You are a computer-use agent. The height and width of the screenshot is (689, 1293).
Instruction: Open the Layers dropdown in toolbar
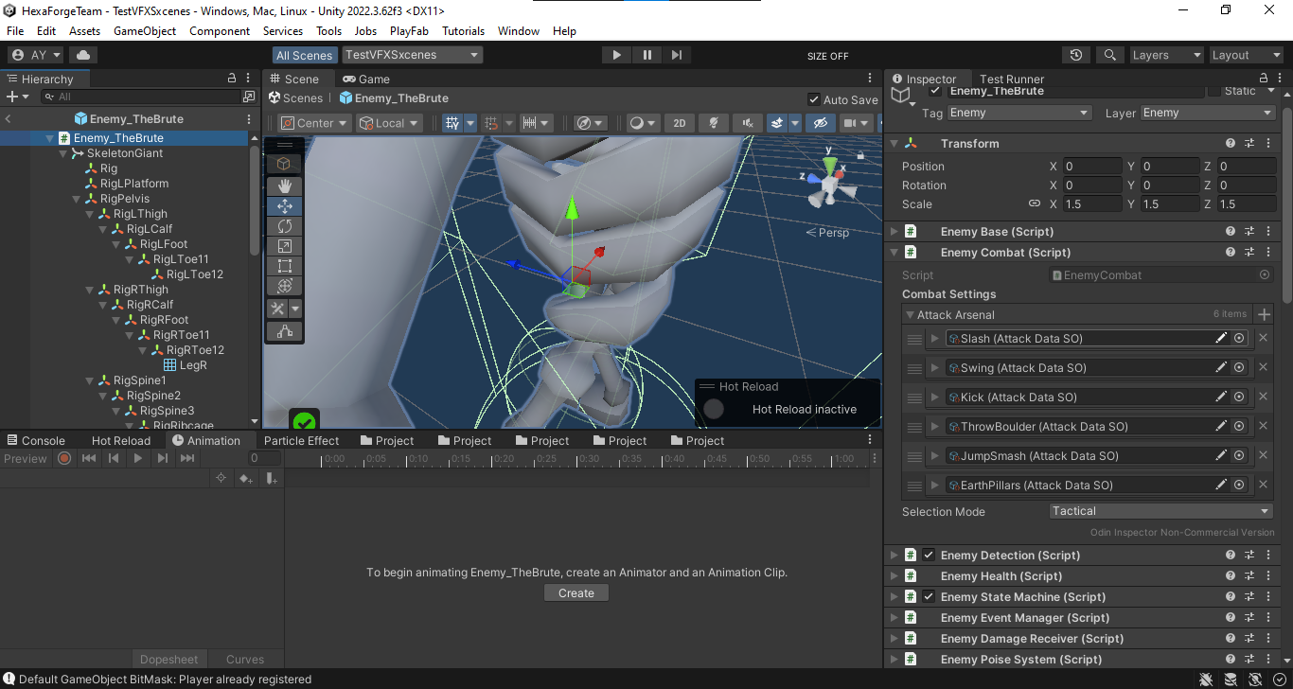pos(1166,55)
